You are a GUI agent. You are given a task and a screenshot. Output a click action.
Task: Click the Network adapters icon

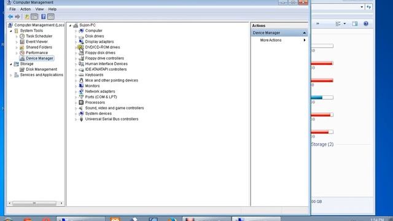coord(81,91)
